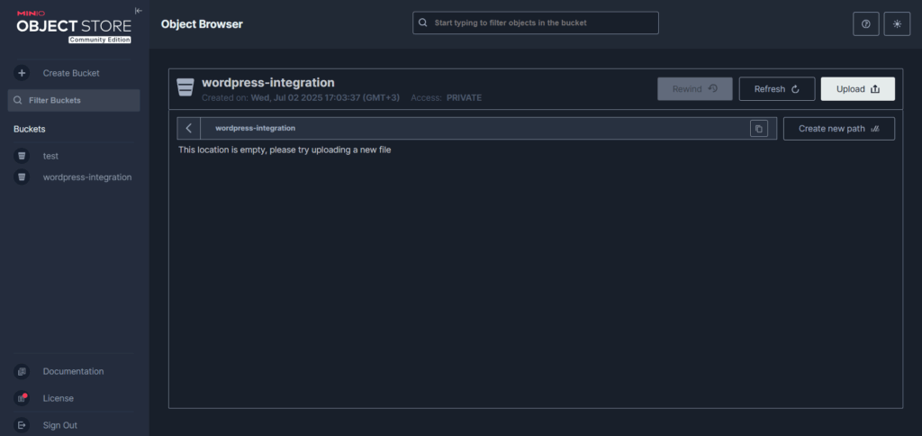
Task: Select wordpress-integration bucket in sidebar
Action: 87,177
